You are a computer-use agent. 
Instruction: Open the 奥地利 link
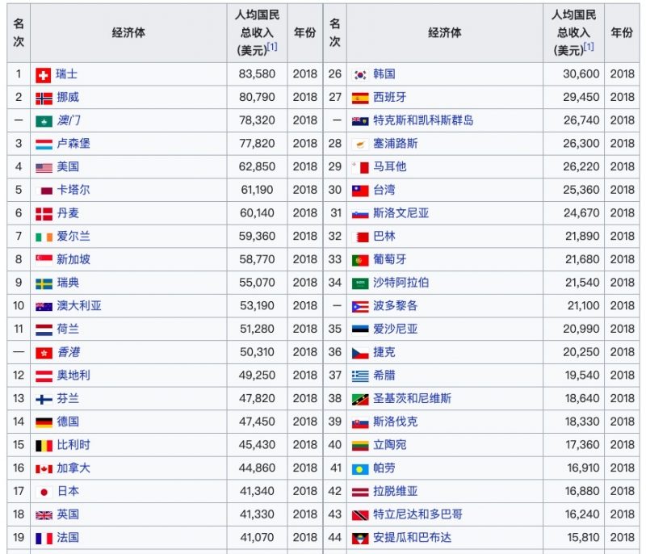73,376
